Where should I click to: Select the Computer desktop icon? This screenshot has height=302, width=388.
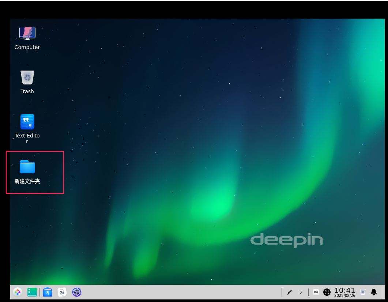click(27, 33)
